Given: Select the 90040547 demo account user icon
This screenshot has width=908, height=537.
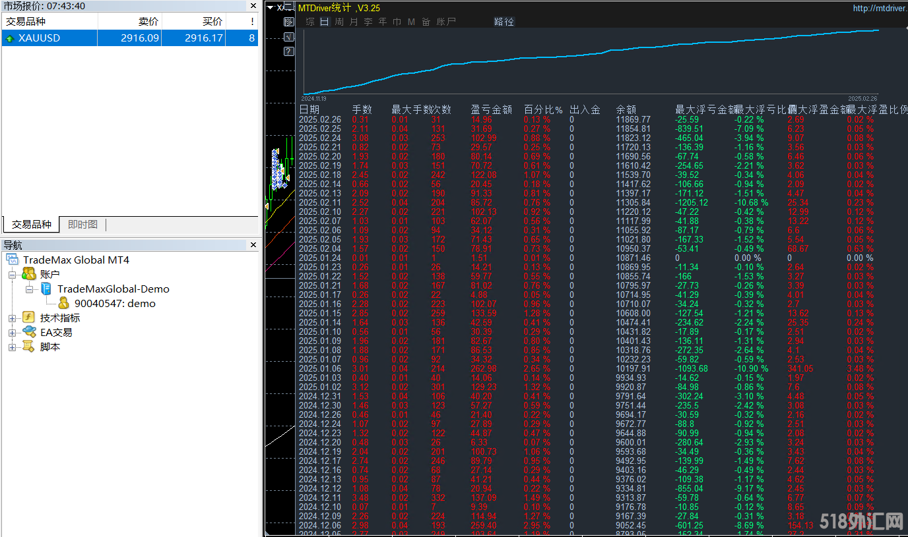Looking at the screenshot, I should coord(63,303).
